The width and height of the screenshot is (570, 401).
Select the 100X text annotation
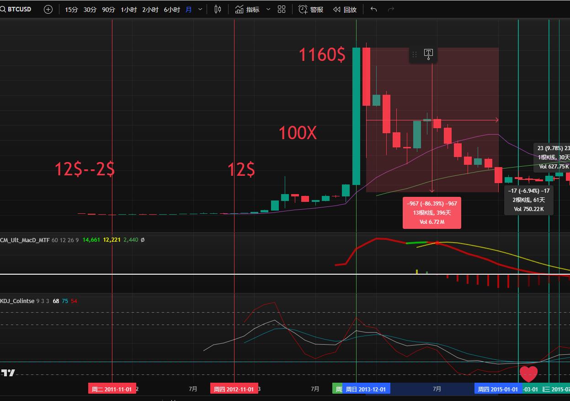pos(298,133)
